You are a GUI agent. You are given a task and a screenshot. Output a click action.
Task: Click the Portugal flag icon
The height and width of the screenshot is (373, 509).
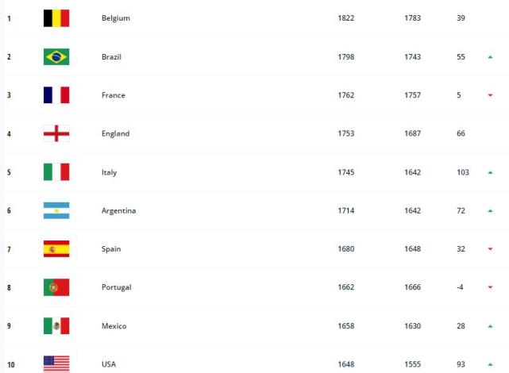[x=56, y=287]
